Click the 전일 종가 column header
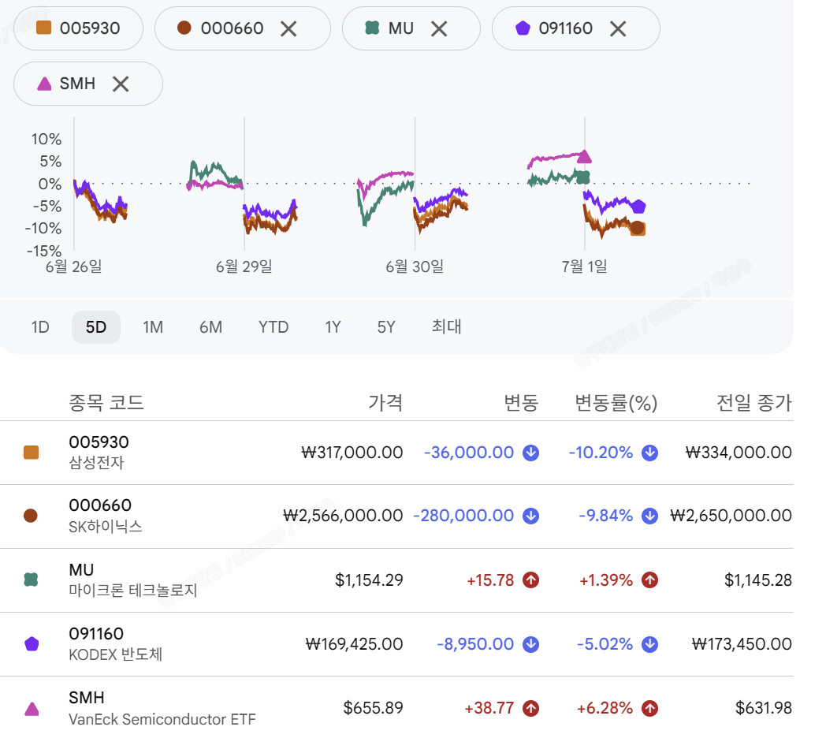 click(753, 403)
